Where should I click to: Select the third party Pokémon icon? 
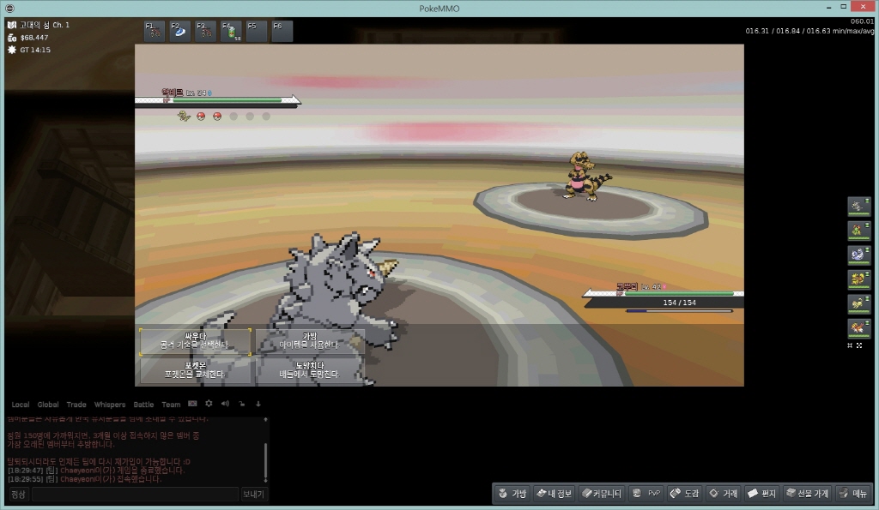[x=858, y=255]
